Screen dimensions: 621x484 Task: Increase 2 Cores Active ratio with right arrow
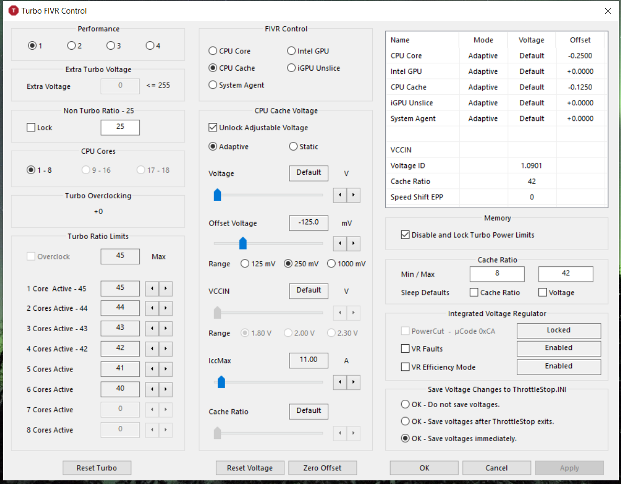coord(165,308)
